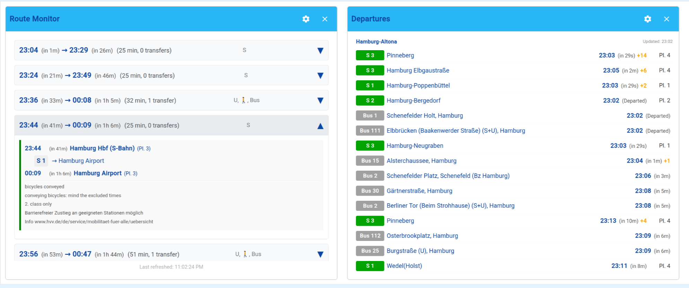Open Hamburg-Poppenbüttel departure destination
Screen dimensions: 689x288
click(418, 85)
